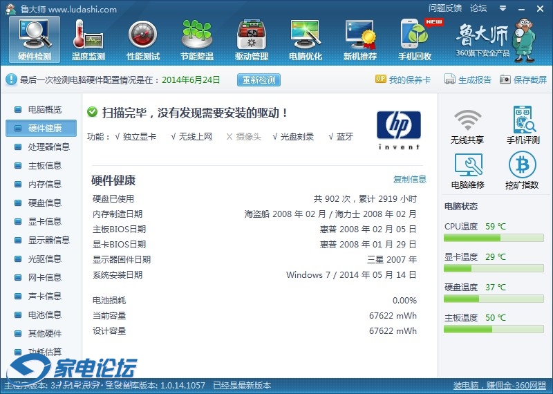This screenshot has width=553, height=394.
Task: Click the 当前容量 row value 67622 mWh
Action: click(393, 316)
